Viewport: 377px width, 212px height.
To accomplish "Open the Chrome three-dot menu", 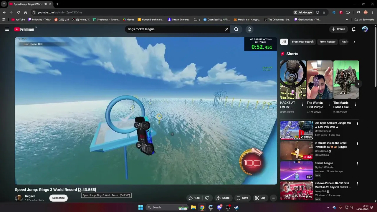I will [373, 12].
